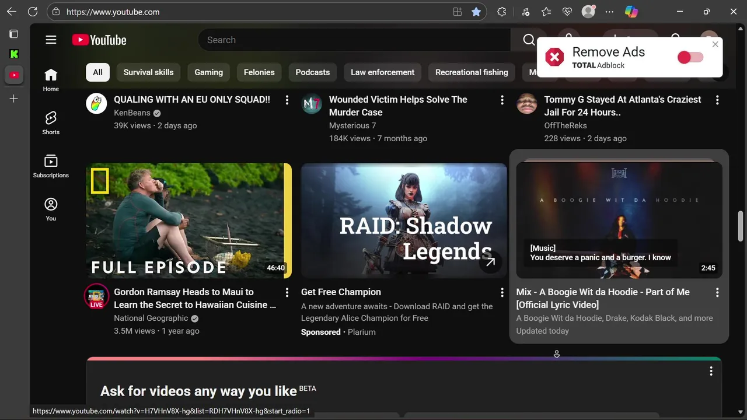Open the Kick vertical tab

click(14, 54)
